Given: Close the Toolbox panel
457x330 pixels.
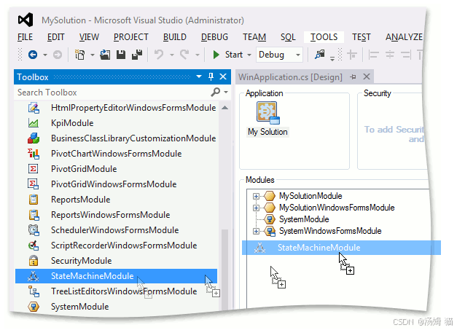Looking at the screenshot, I should click(223, 77).
